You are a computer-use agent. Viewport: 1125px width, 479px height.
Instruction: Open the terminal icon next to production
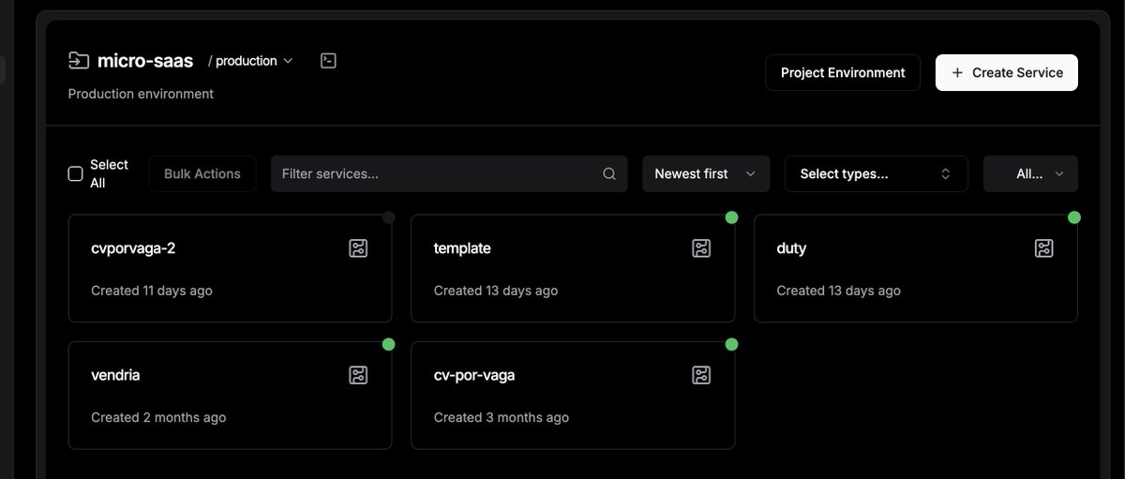point(328,61)
